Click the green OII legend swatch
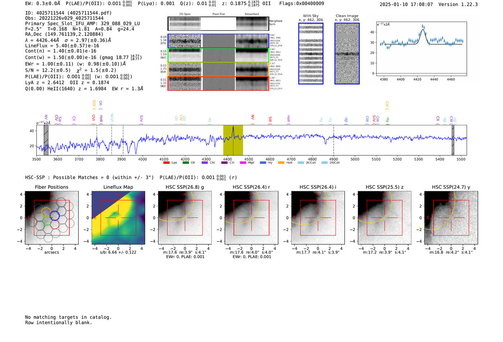The image size is (503, 342). [x=185, y=163]
